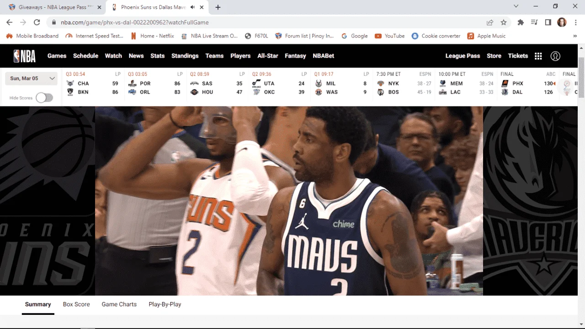This screenshot has height=329, width=585.
Task: Open the browser extensions puzzle icon
Action: [521, 22]
